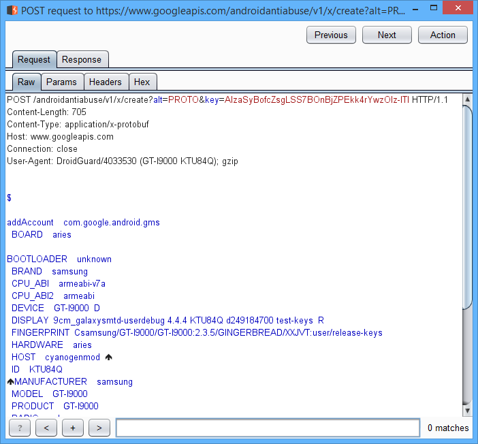
Task: Click the Content-Length: 705 header line
Action: click(46, 112)
